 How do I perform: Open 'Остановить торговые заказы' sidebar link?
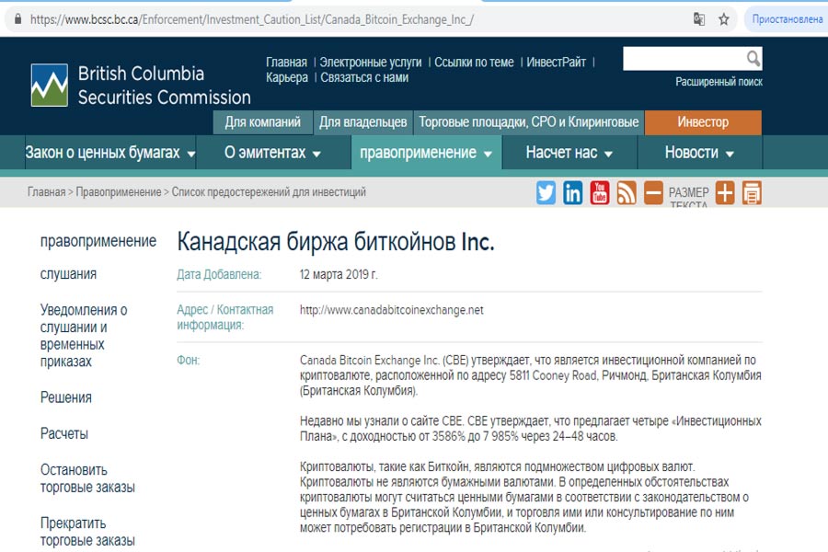(x=87, y=478)
